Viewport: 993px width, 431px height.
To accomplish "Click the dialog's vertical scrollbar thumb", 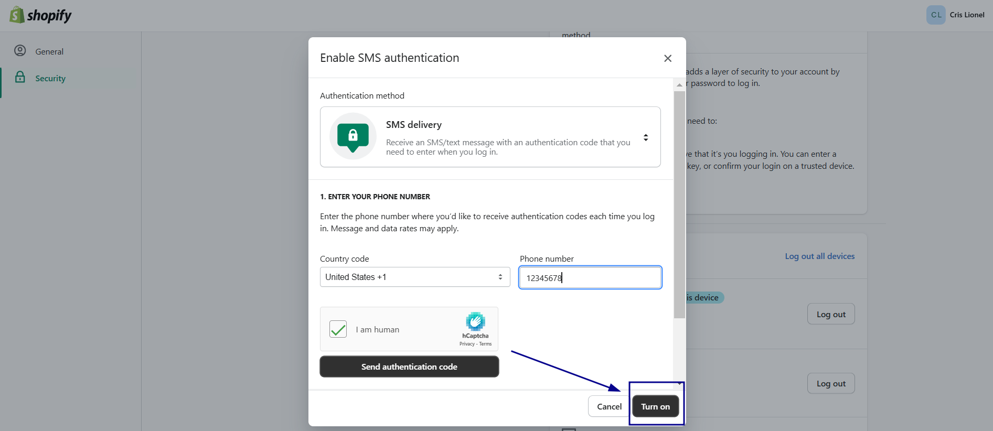I will (679, 204).
